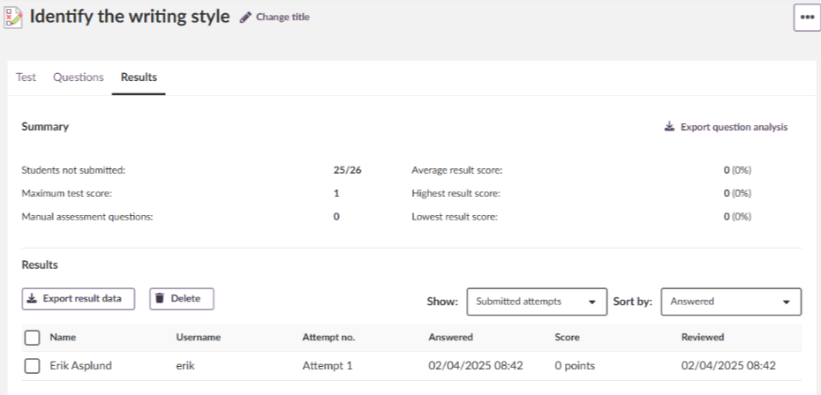Switch to the Test tab
The image size is (821, 395).
pos(26,78)
